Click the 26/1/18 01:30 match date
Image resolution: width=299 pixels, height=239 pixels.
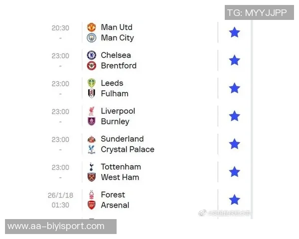60,200
